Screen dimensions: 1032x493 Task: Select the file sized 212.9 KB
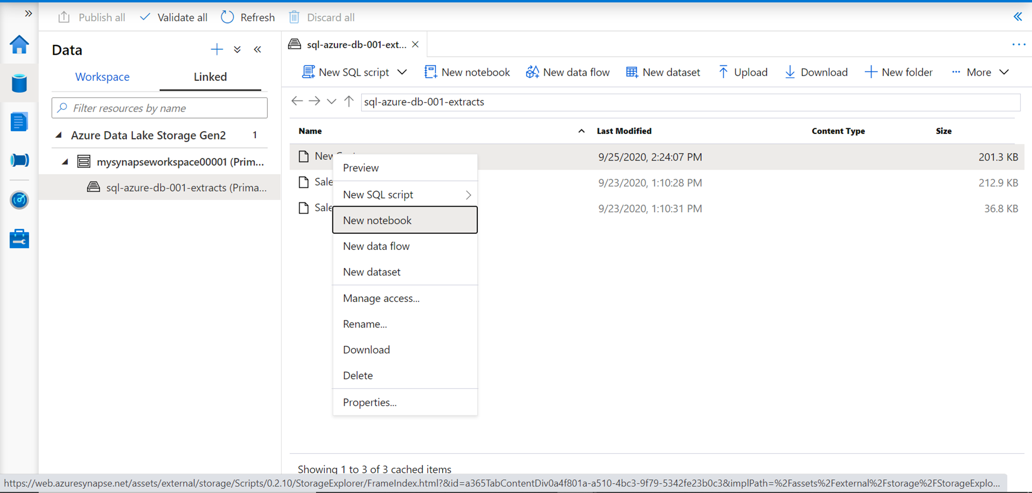[657, 182]
